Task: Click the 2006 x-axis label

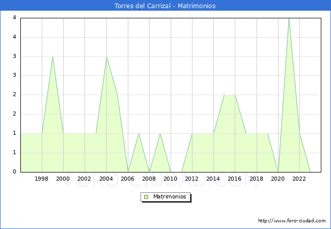Action: pyautogui.click(x=127, y=179)
